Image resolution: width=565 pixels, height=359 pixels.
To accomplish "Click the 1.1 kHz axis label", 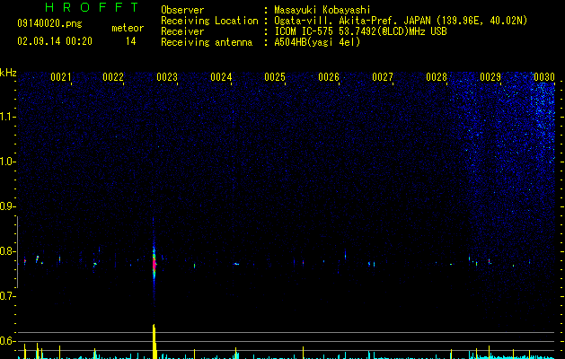I will tap(8, 117).
